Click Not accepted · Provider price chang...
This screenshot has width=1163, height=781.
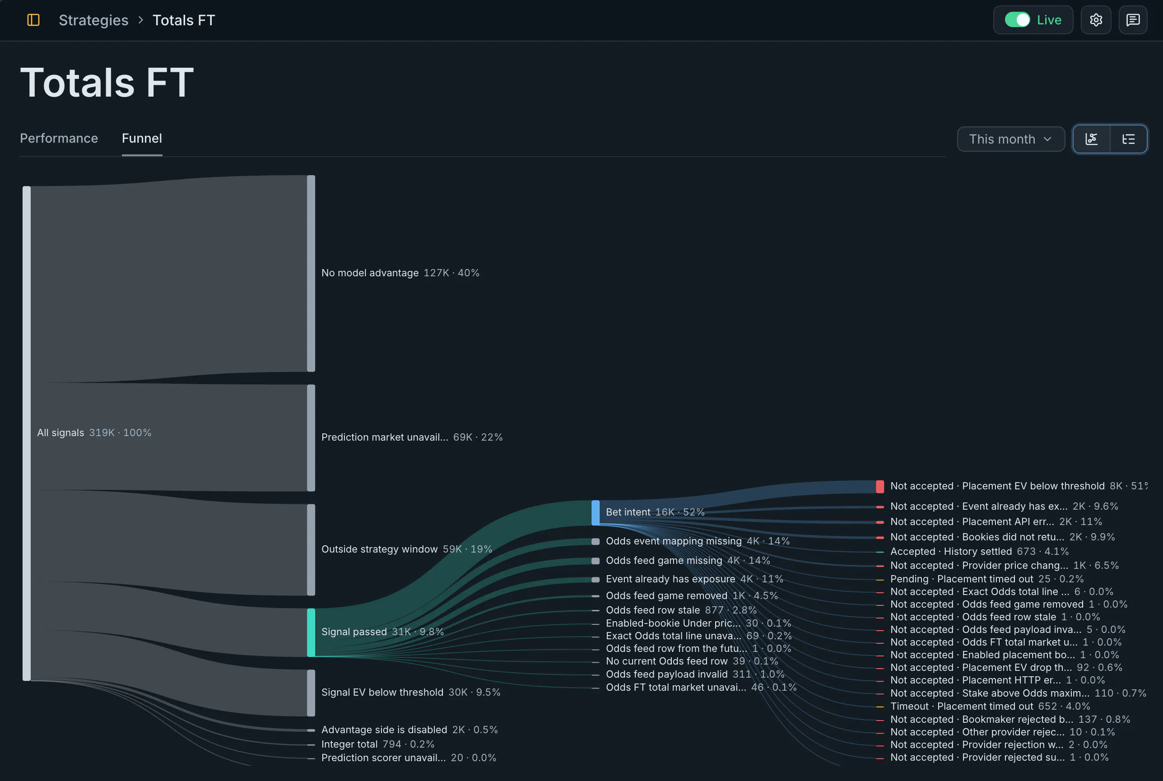tap(1004, 565)
